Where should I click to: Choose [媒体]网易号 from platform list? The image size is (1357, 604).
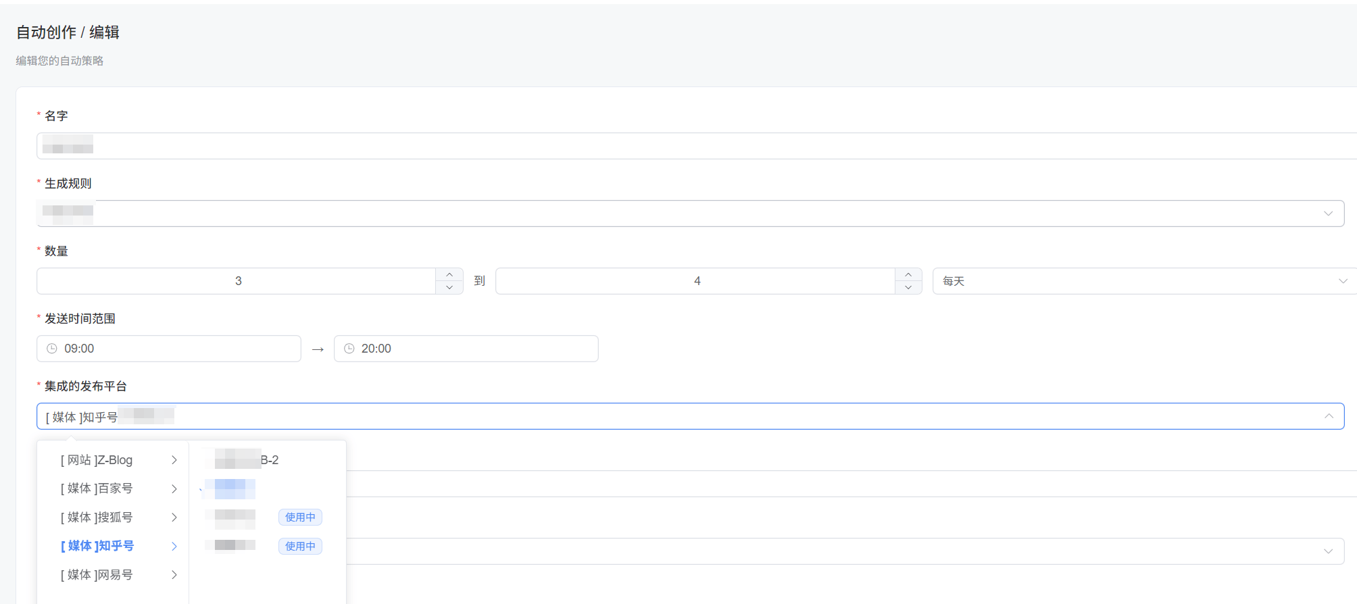97,575
